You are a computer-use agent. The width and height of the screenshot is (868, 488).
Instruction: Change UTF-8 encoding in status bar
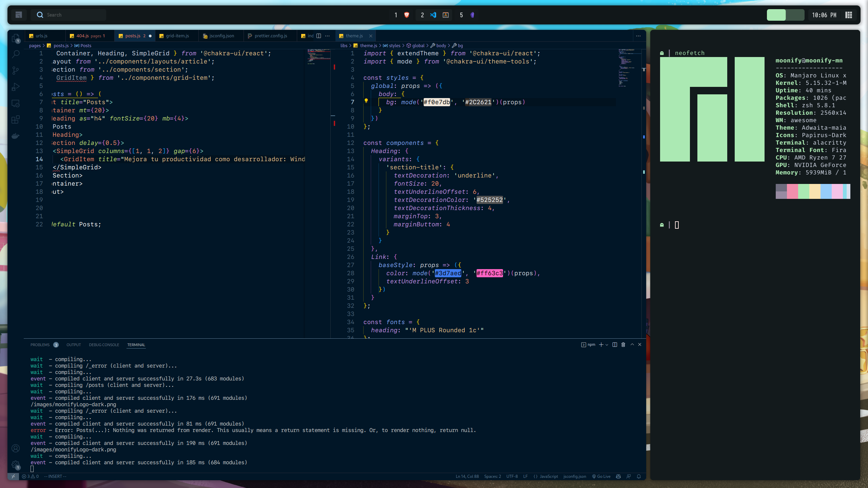coord(512,476)
